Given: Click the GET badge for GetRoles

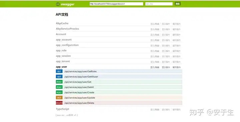Looking at the screenshot, I should click(x=59, y=71).
